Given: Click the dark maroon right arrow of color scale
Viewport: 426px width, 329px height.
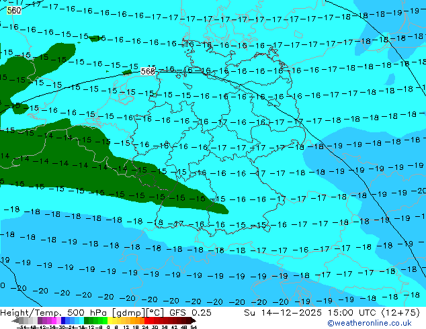Looking at the screenshot, I should click(x=194, y=320).
